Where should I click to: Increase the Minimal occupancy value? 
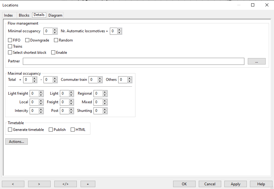55,30
